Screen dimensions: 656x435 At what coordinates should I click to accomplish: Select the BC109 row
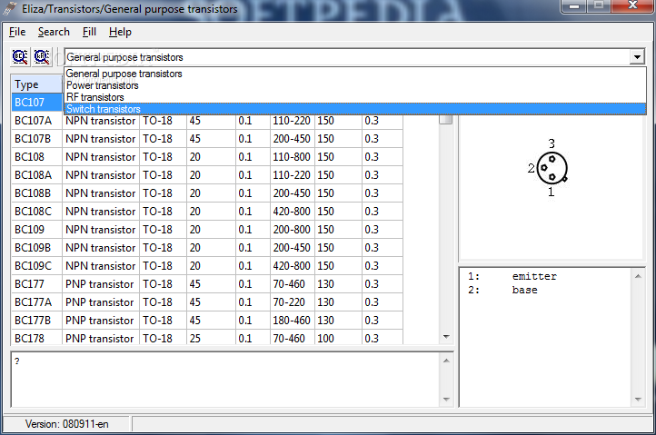207,230
